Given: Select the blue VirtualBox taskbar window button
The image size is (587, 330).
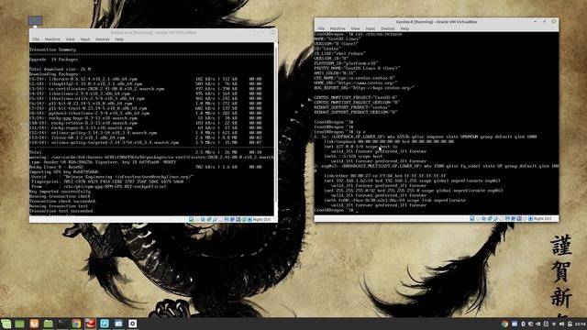Looking at the screenshot, I should tap(105, 324).
